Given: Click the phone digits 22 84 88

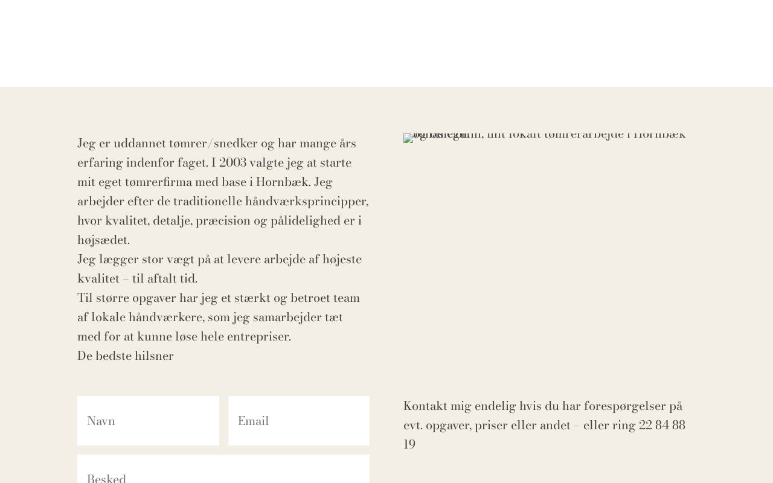Looking at the screenshot, I should [662, 425].
